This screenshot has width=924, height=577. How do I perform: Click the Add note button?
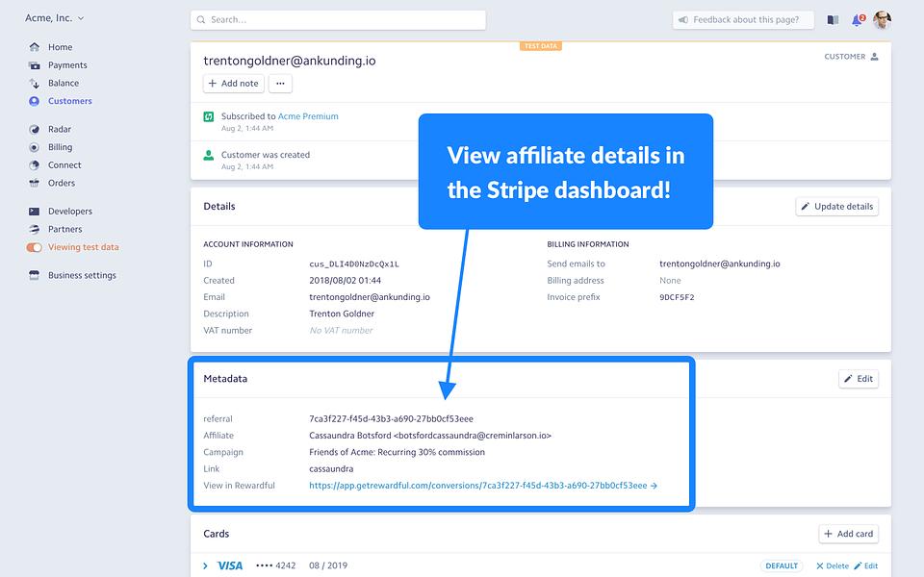(x=233, y=84)
